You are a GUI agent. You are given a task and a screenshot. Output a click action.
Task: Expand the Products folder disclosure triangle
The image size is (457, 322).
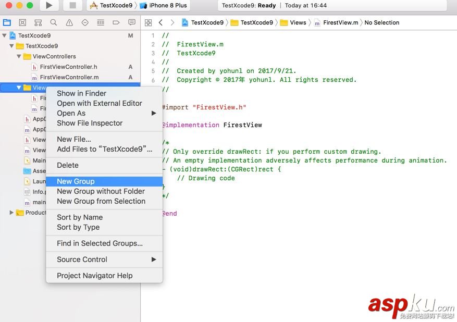point(10,213)
